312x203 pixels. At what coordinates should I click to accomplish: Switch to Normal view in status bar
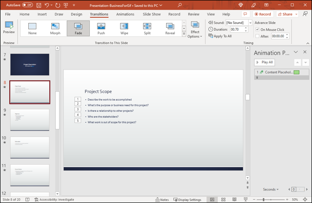point(212,200)
